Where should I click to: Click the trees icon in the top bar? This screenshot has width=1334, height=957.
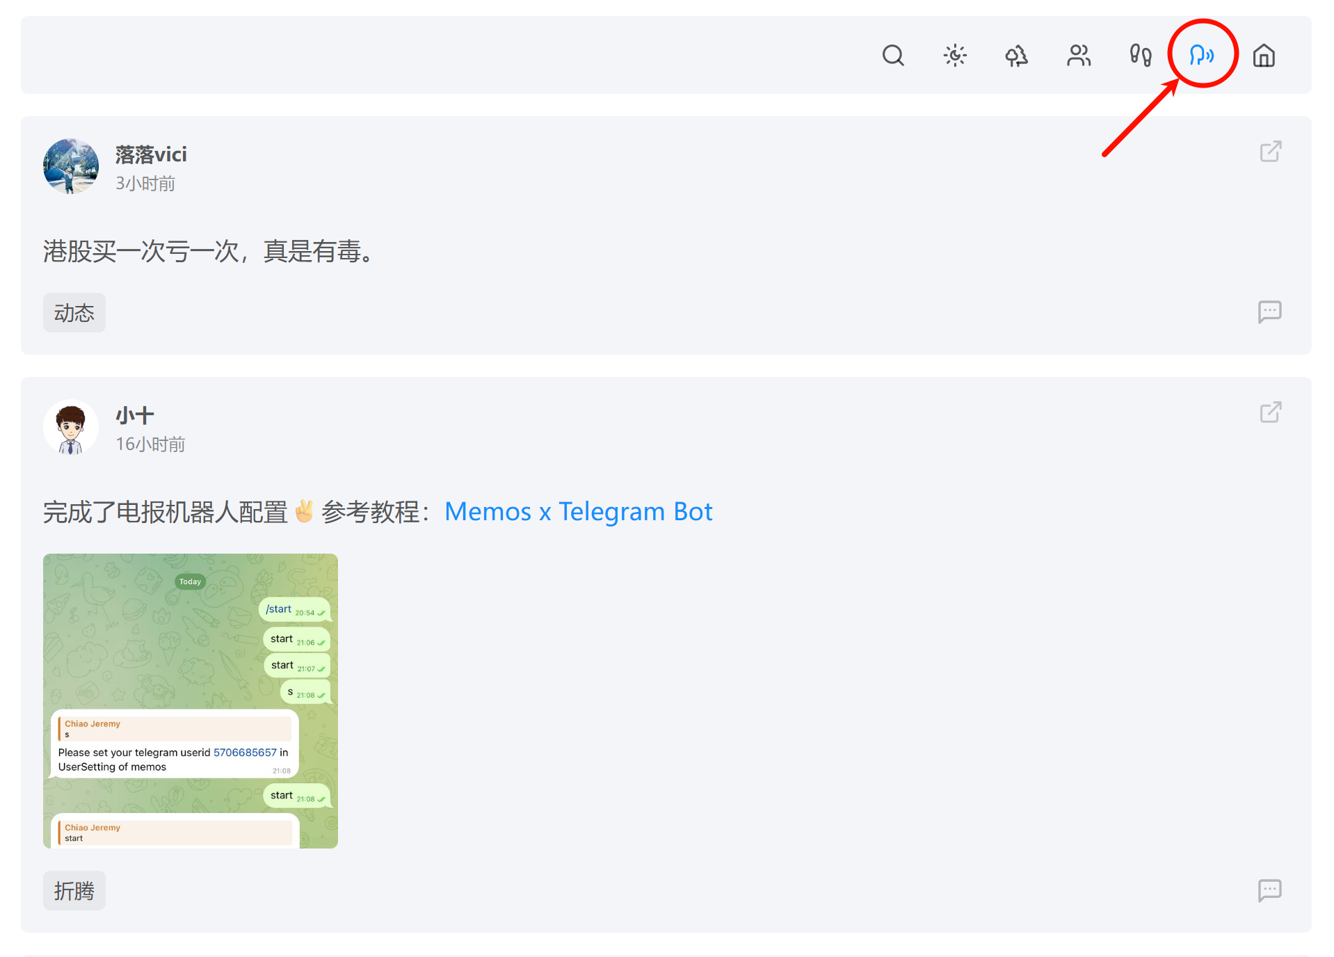[1017, 55]
